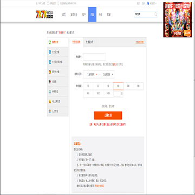Open the game catalog nav item

coord(74,15)
